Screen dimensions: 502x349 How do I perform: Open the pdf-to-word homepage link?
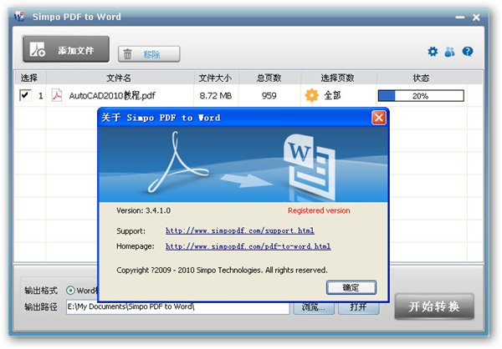(x=248, y=246)
